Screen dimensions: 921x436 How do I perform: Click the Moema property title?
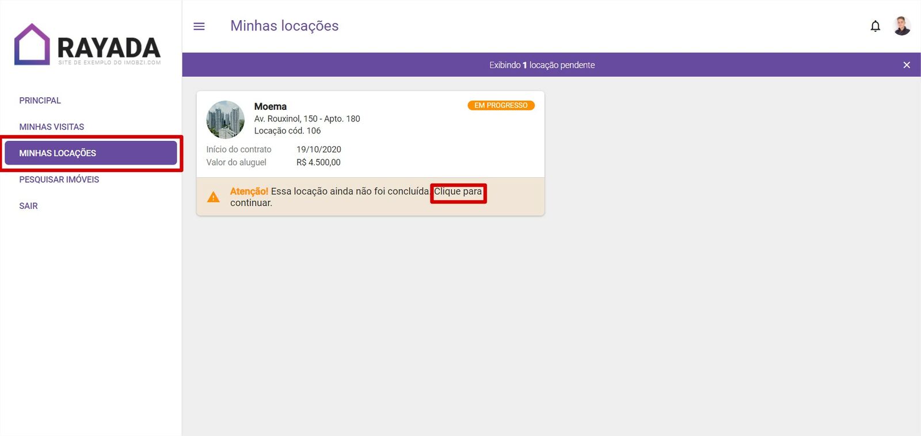click(271, 106)
